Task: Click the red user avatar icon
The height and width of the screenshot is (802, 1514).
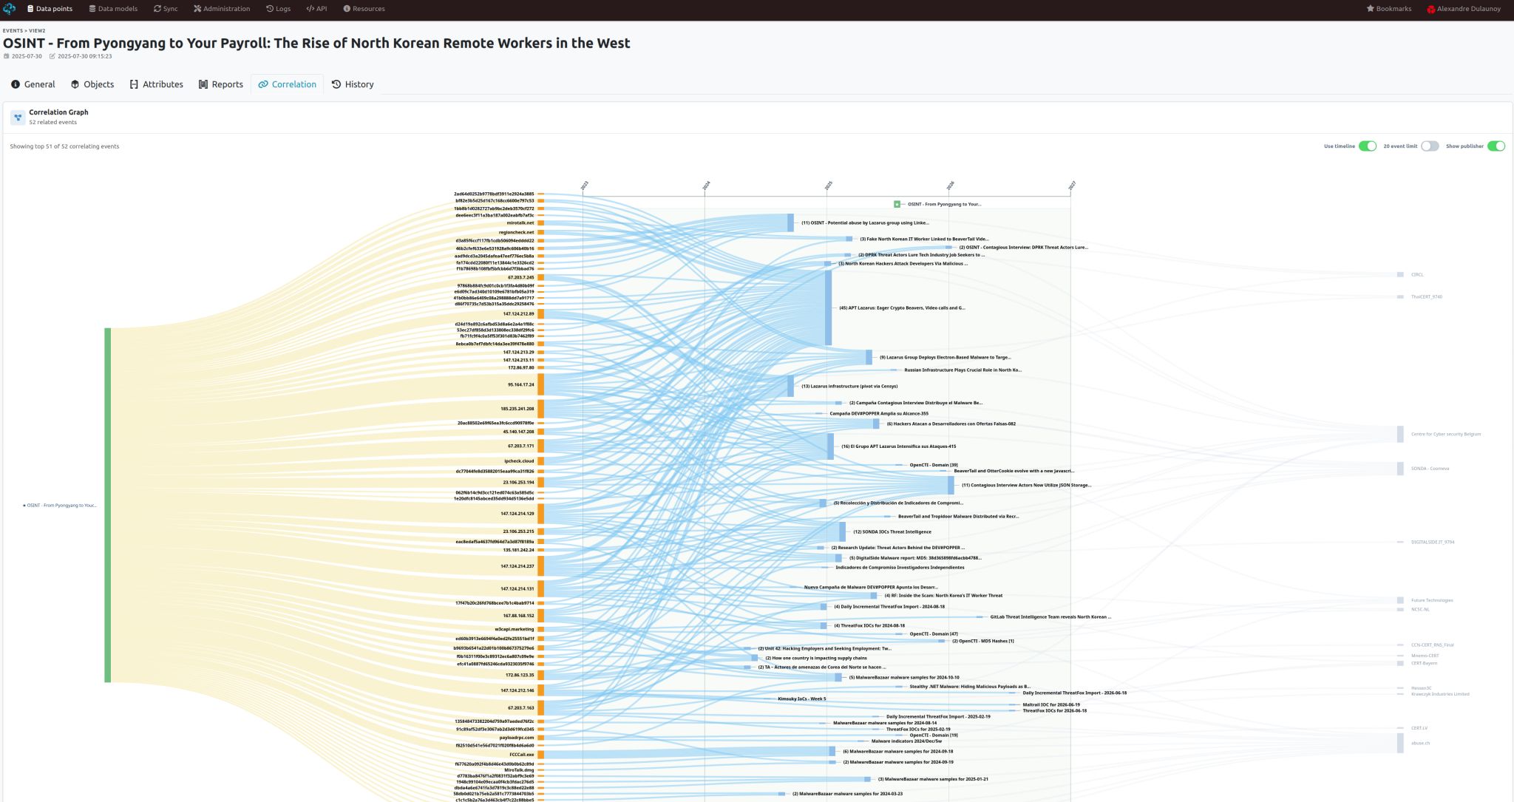Action: point(1431,9)
